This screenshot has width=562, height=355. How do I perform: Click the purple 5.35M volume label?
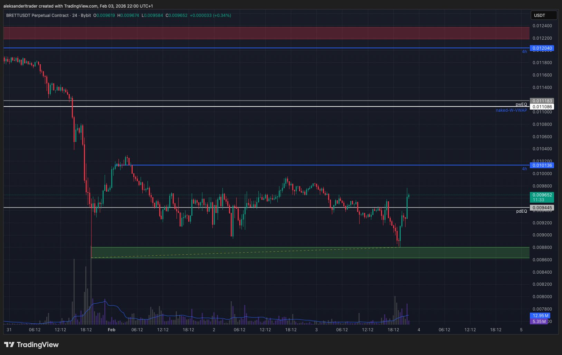coord(539,322)
